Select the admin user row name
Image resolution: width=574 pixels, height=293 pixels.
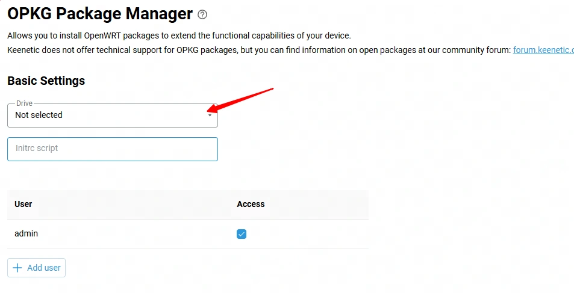[x=26, y=233]
